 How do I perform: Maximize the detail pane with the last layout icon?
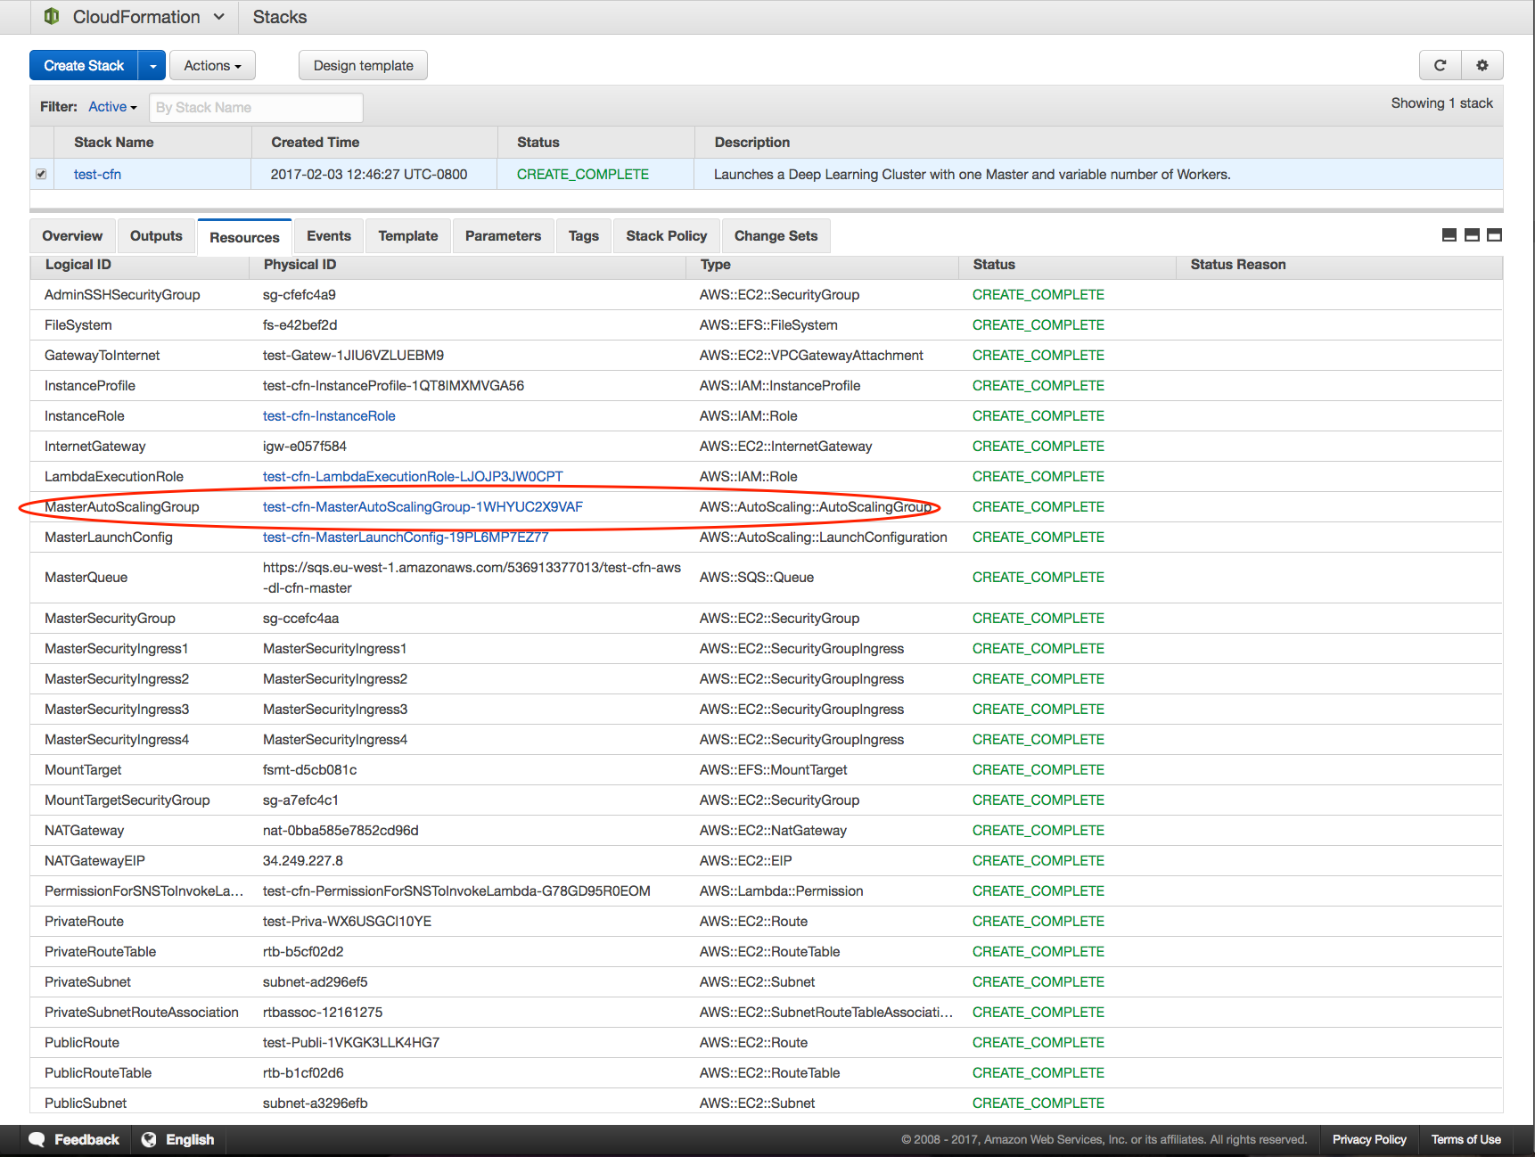click(x=1495, y=235)
